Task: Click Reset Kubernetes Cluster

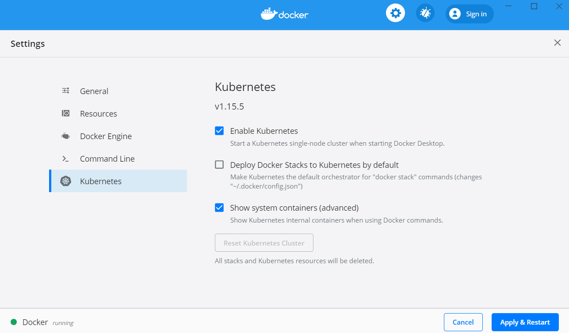Action: tap(264, 242)
